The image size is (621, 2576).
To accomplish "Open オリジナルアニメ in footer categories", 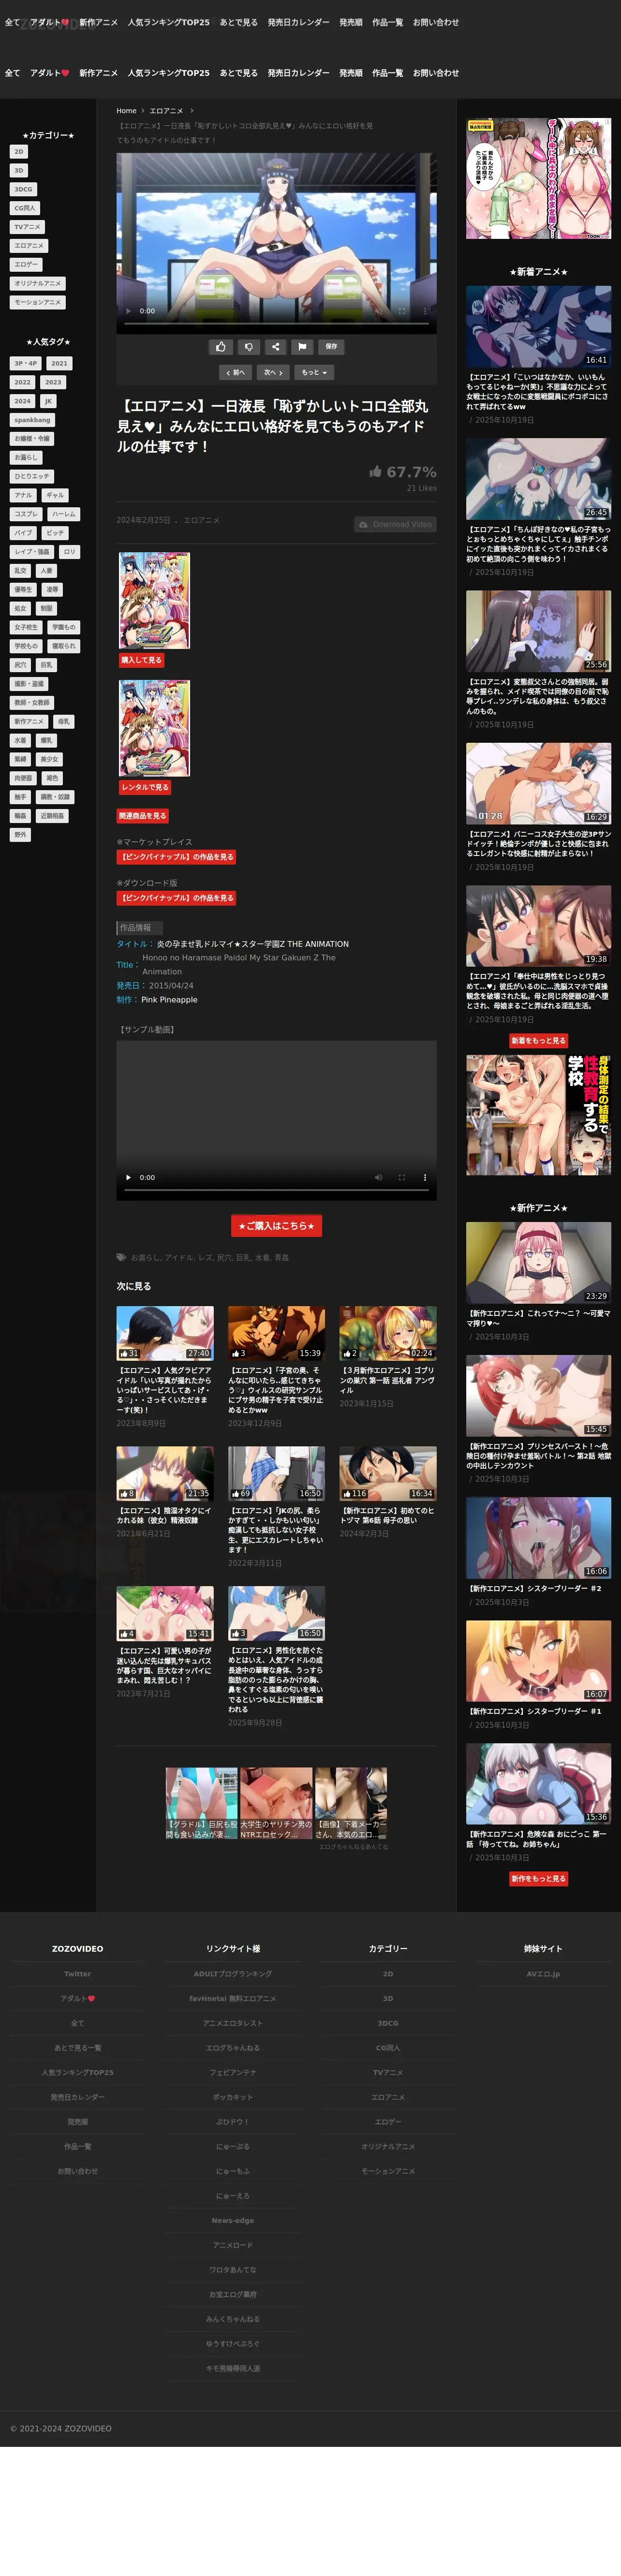I will [x=388, y=2146].
